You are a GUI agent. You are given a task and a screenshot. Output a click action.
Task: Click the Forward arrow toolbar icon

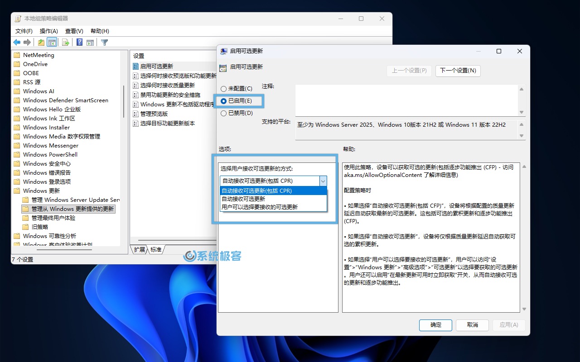[27, 43]
